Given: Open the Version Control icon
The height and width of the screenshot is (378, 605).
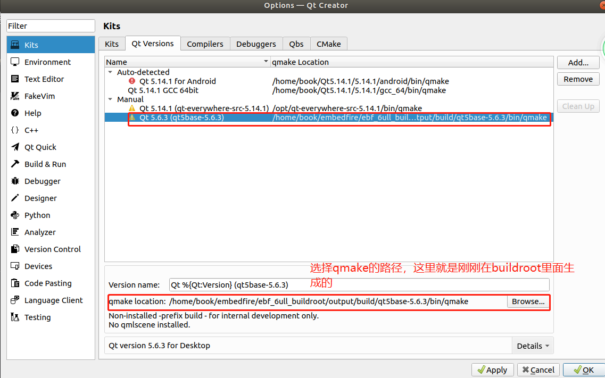Looking at the screenshot, I should click(x=15, y=249).
